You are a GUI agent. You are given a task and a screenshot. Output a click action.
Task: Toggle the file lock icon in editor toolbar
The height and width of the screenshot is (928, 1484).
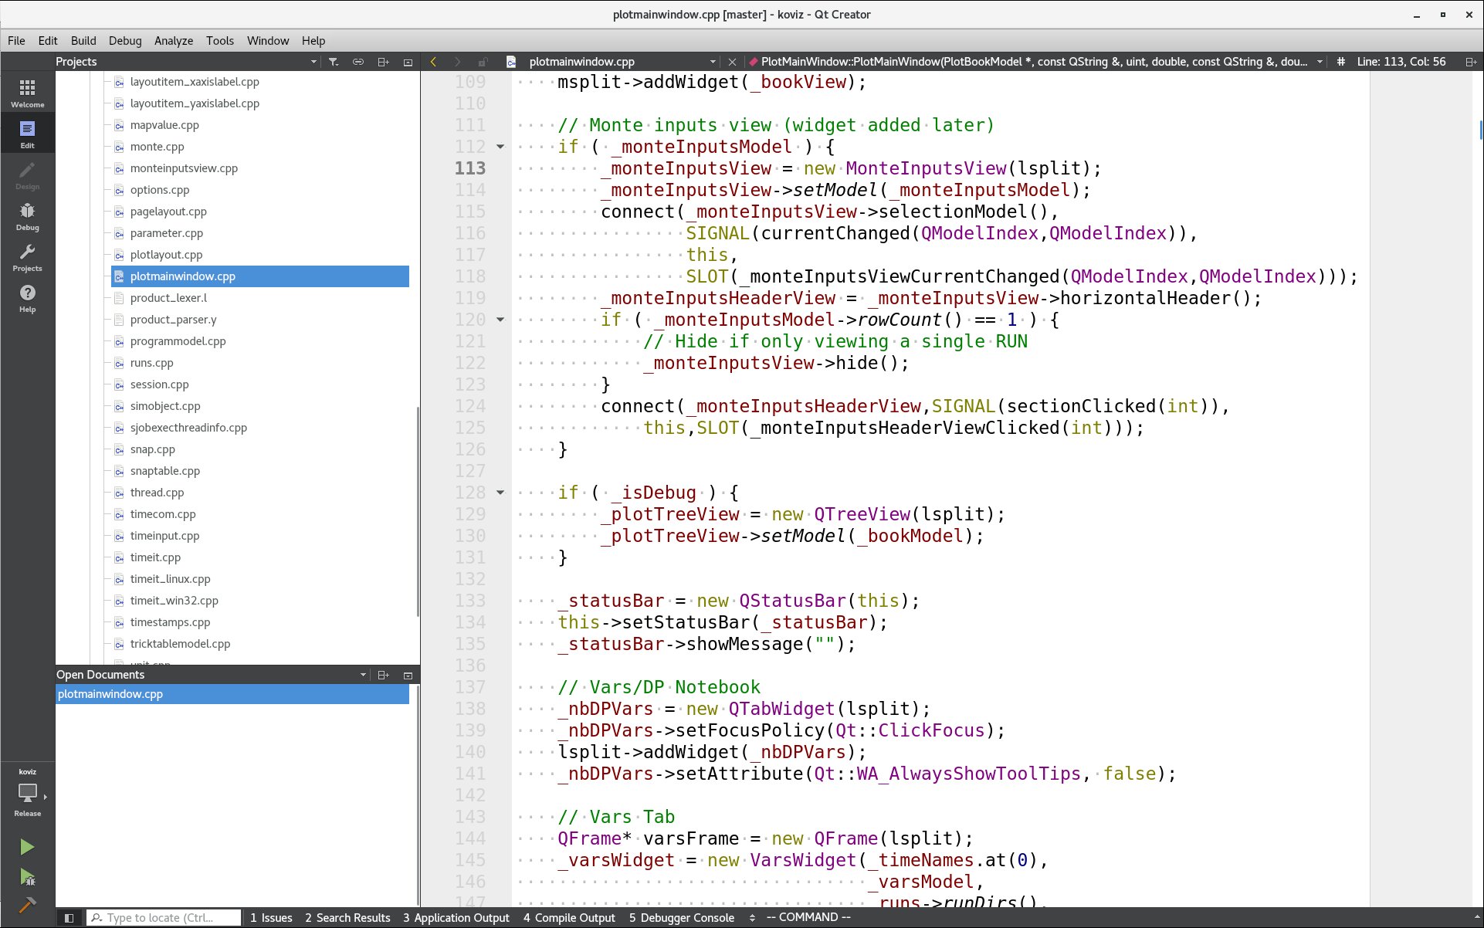483,61
